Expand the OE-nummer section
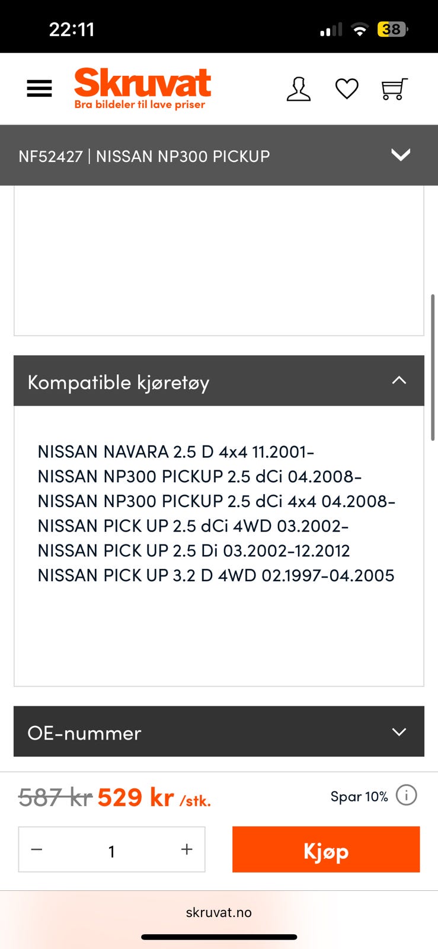 [399, 732]
